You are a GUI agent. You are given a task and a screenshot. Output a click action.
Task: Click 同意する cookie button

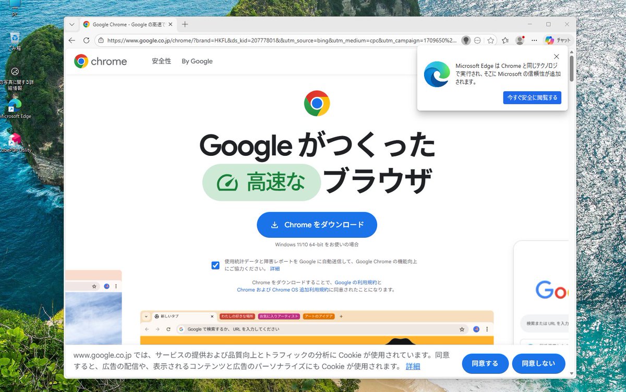point(485,363)
